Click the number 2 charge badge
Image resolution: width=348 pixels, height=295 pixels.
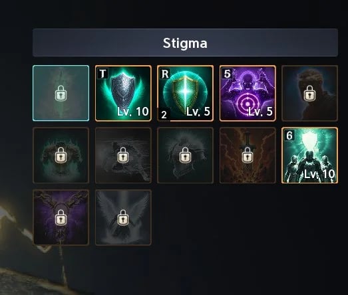pos(164,114)
